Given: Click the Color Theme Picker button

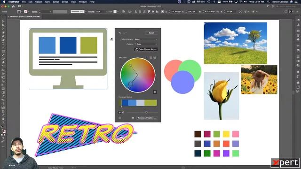Looking at the screenshot, I should coord(146,49).
